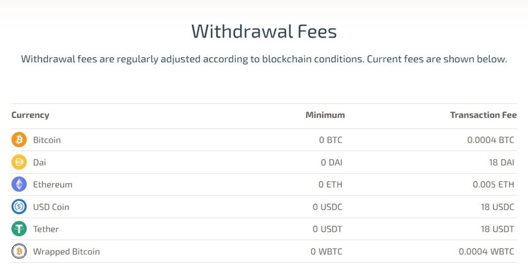Click the Withdrawal Fees page heading
Screen dimensions: 528x277
(264, 31)
